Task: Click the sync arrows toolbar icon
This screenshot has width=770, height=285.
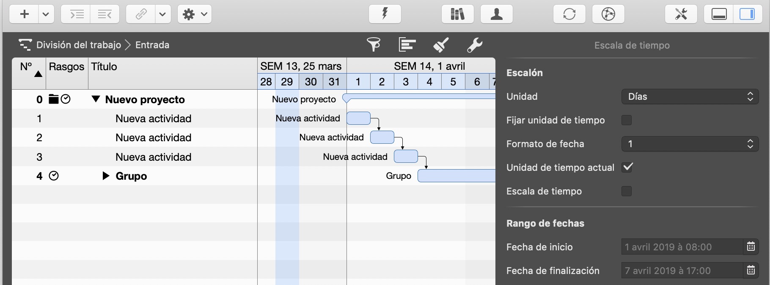Action: (569, 14)
